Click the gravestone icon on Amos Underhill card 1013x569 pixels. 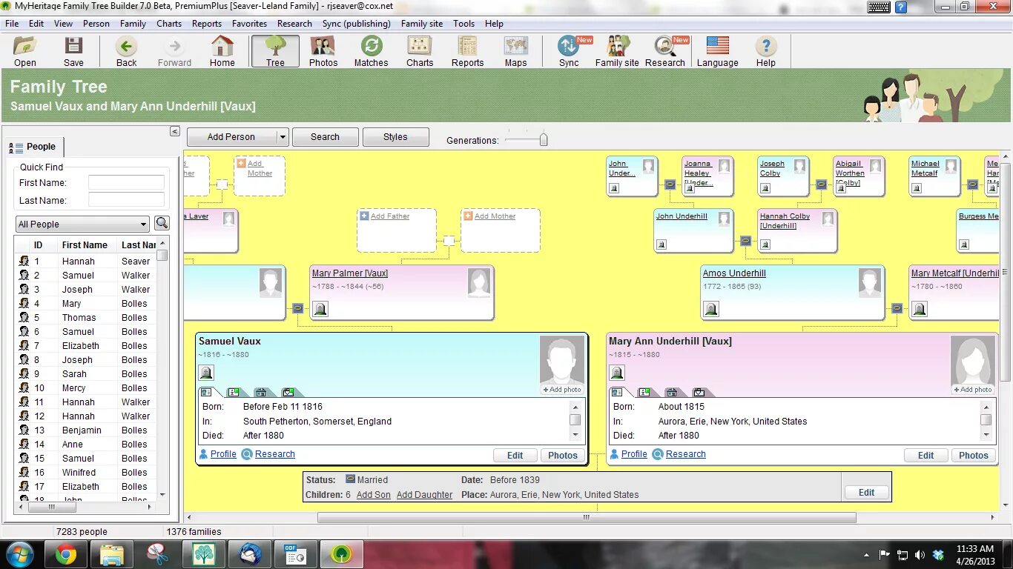tap(710, 309)
